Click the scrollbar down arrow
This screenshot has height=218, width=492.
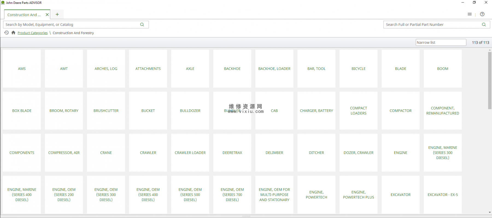(x=490, y=212)
